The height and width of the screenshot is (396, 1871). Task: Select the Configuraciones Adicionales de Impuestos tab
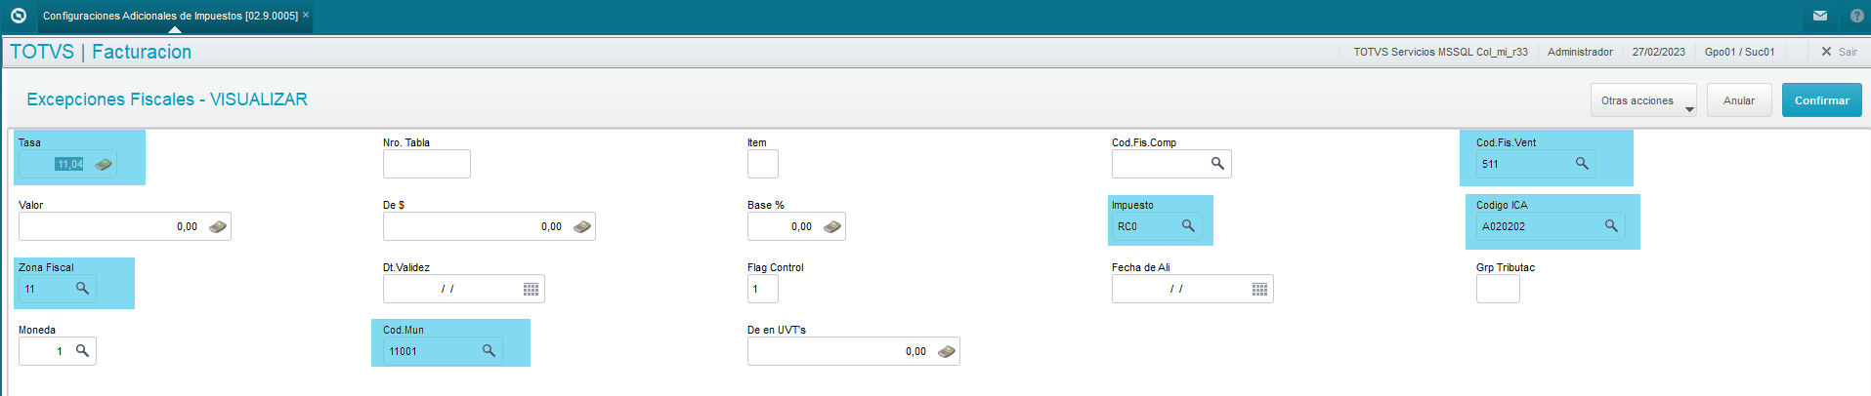pos(170,16)
